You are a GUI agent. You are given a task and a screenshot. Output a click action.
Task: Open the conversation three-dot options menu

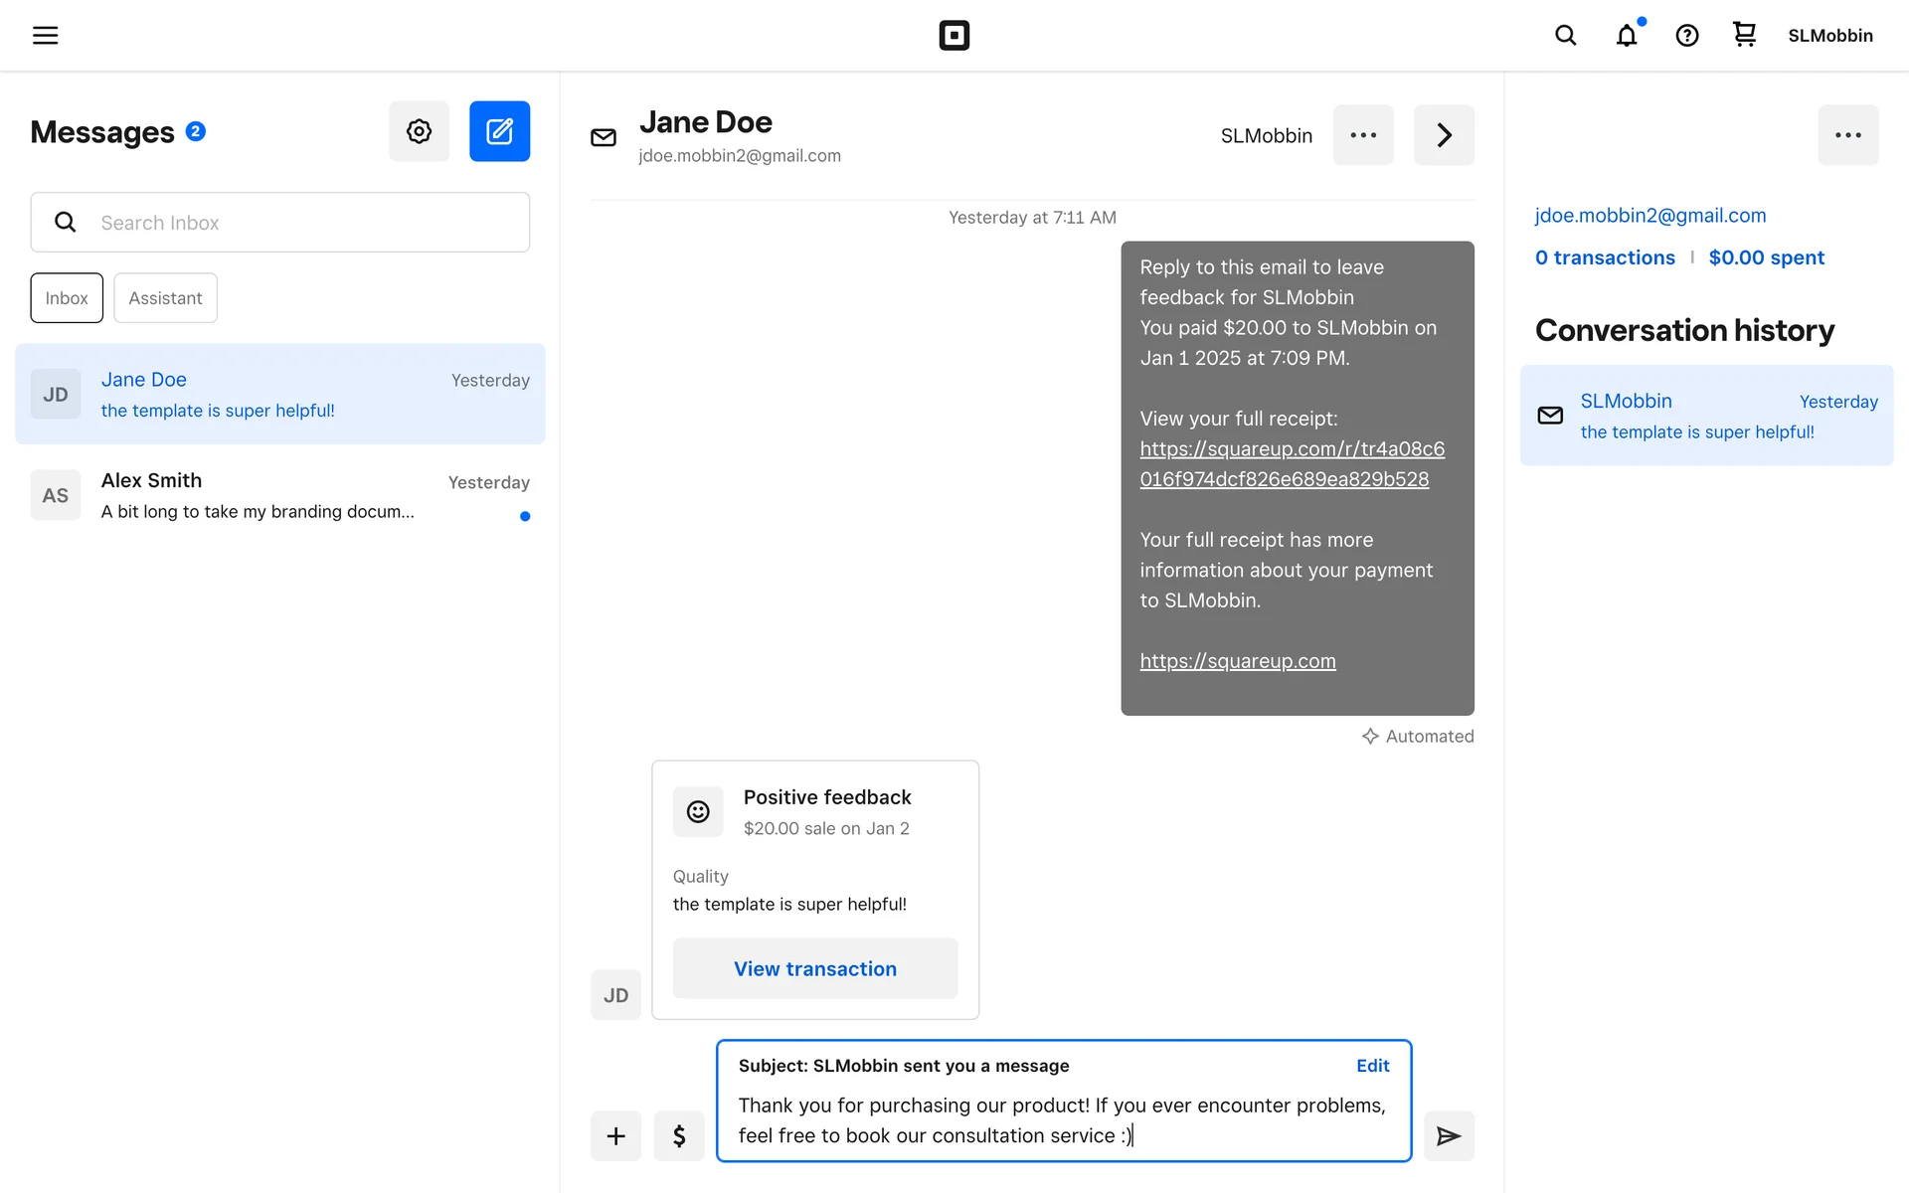[1363, 135]
